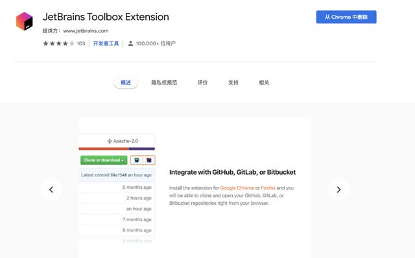The width and height of the screenshot is (415, 258).
Task: Click the Clone or download dropdown
Action: (x=104, y=160)
